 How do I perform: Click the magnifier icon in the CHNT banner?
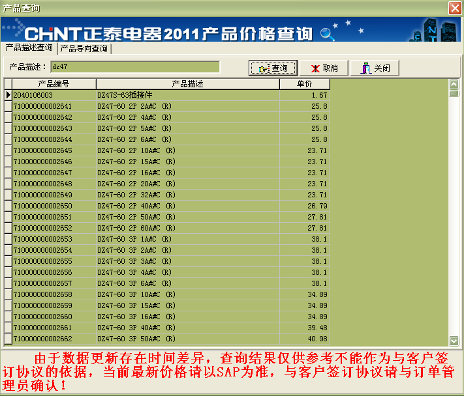tap(327, 34)
